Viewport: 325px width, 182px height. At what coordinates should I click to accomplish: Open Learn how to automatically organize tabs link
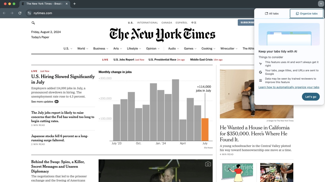[289, 87]
